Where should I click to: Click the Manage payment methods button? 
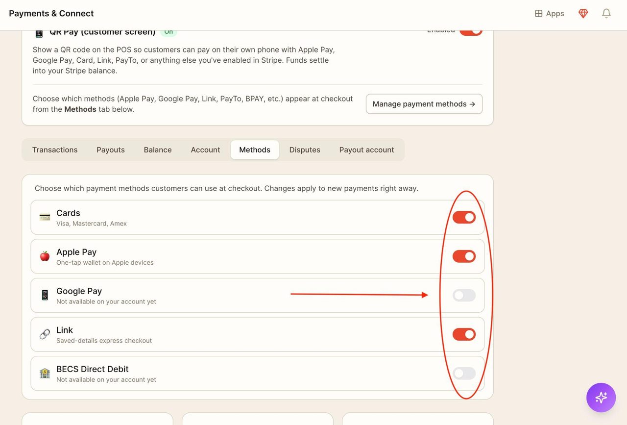[x=424, y=104]
